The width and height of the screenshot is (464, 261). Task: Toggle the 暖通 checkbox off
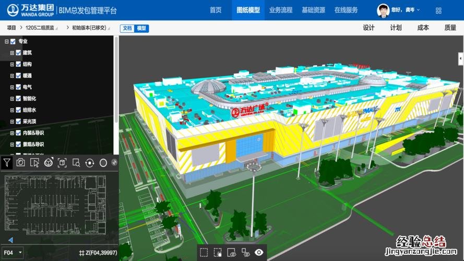click(x=18, y=76)
